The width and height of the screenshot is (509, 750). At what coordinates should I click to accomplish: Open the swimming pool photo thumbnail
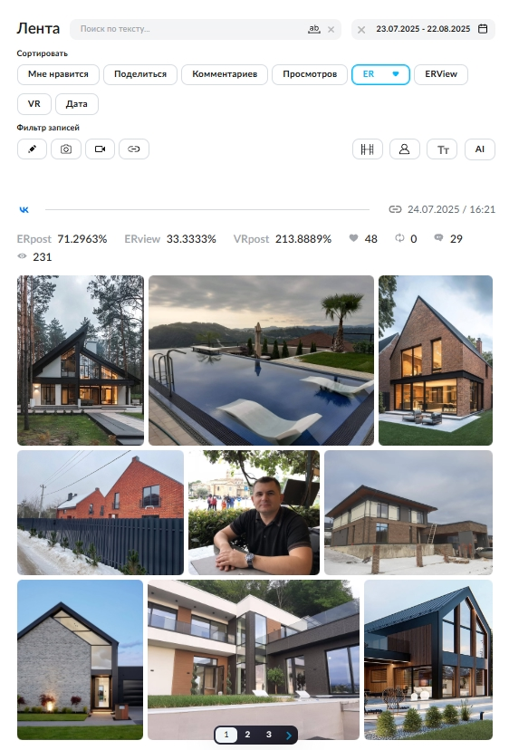261,361
